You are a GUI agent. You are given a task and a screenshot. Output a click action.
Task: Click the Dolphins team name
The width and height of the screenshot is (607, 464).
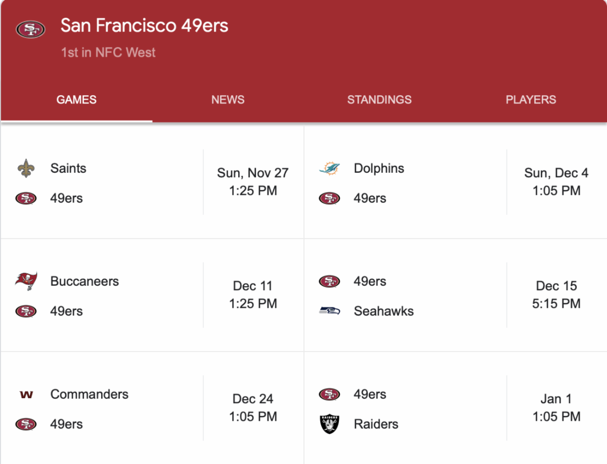[x=379, y=168]
